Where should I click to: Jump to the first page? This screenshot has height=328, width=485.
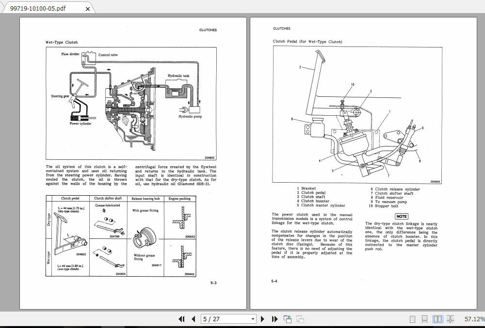coord(182,319)
